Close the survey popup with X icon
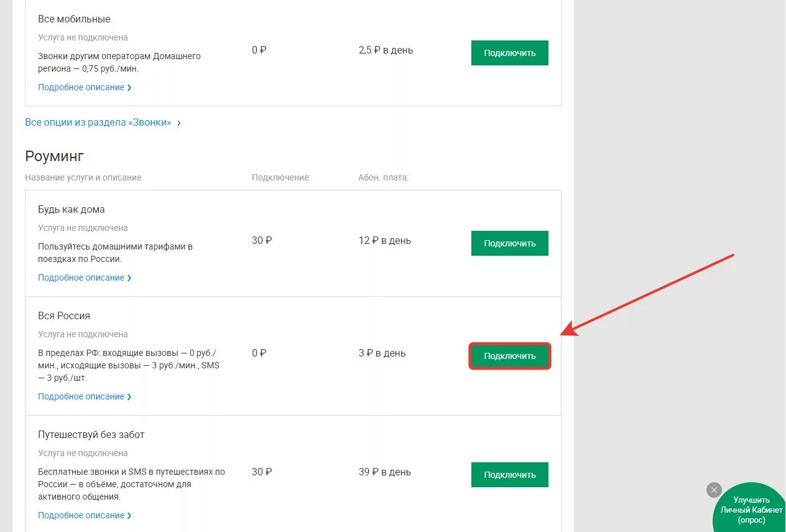 click(x=714, y=490)
